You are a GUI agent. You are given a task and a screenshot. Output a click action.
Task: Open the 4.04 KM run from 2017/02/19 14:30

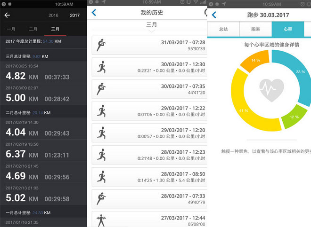(x=43, y=129)
